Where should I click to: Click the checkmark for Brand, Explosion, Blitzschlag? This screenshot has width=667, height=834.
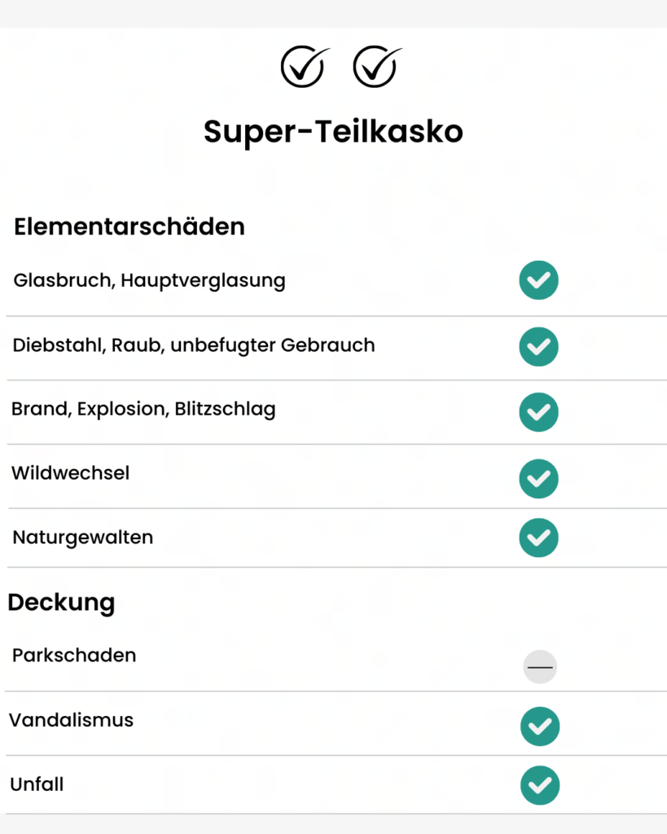(x=538, y=412)
